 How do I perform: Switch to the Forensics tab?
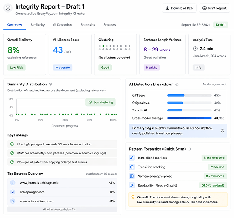pos(88,25)
